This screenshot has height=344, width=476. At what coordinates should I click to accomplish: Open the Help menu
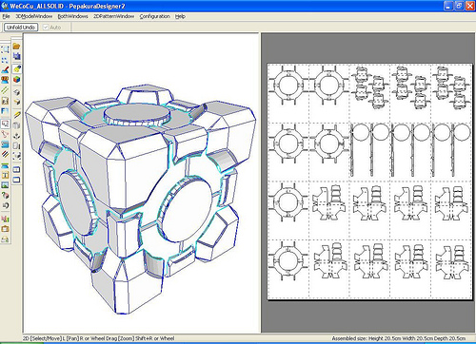pos(180,16)
